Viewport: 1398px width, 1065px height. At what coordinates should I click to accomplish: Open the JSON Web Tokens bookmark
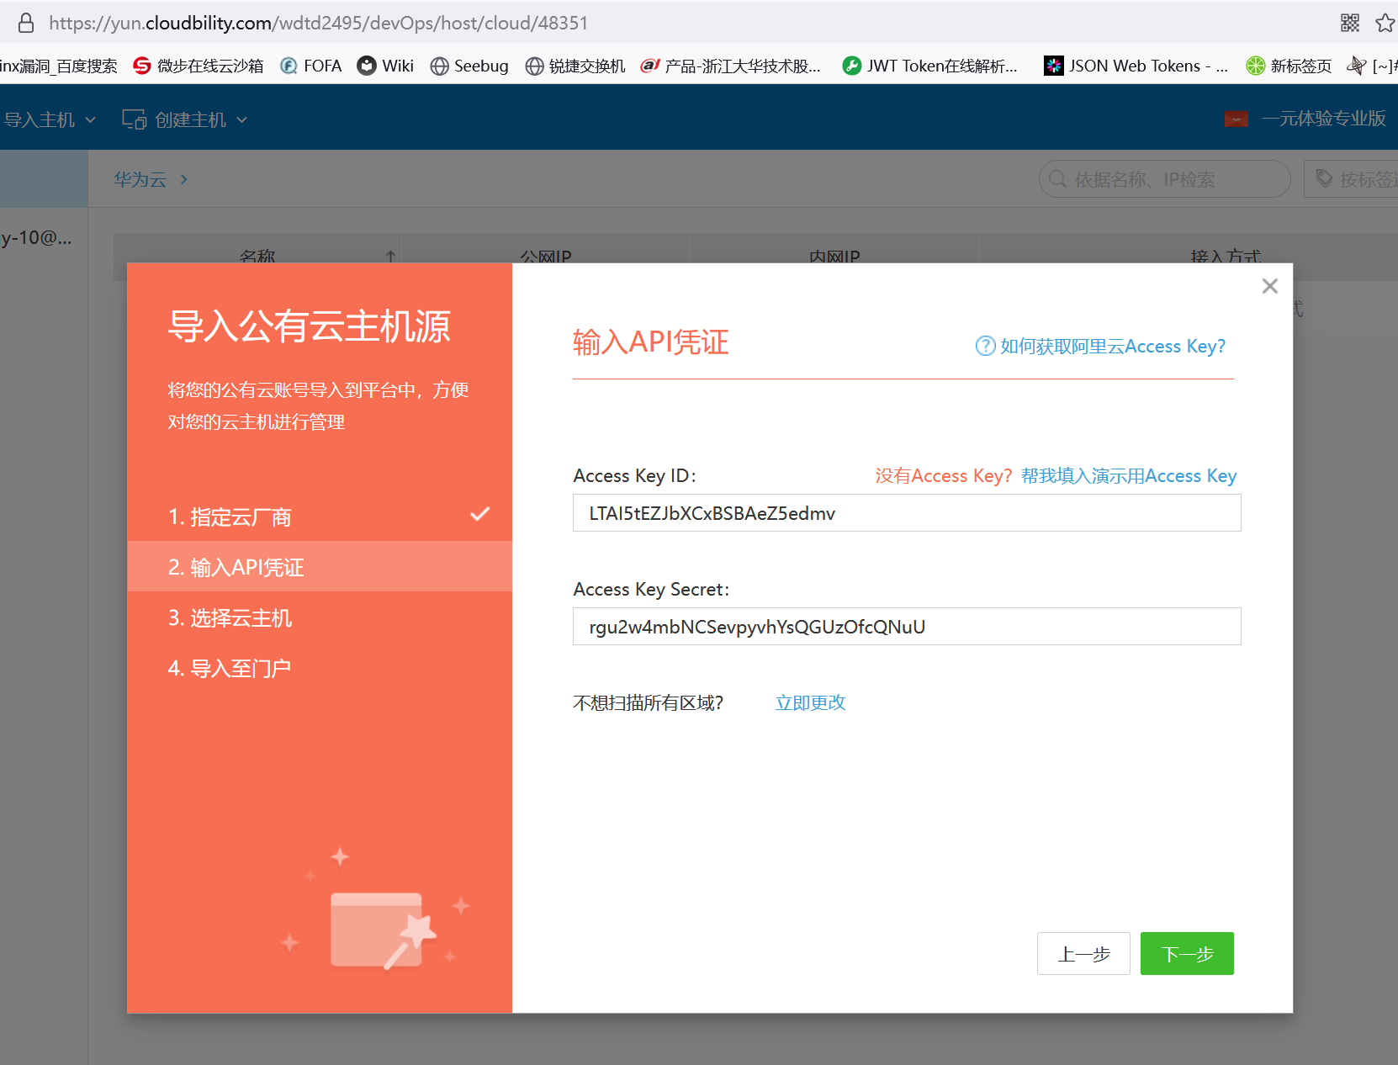(1136, 66)
